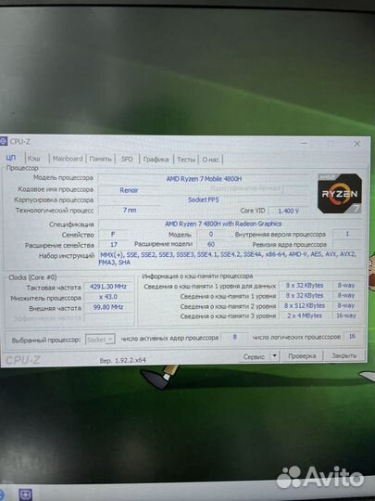375x501 pixels.
Task: Click the extended model value 60
Action: (211, 244)
